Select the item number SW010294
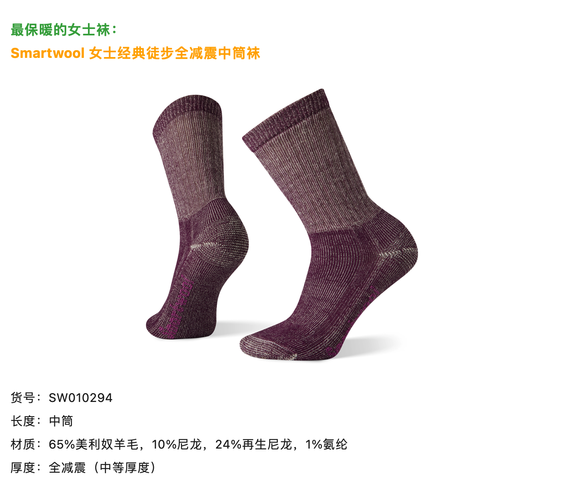This screenshot has height=496, width=568. click(x=81, y=398)
